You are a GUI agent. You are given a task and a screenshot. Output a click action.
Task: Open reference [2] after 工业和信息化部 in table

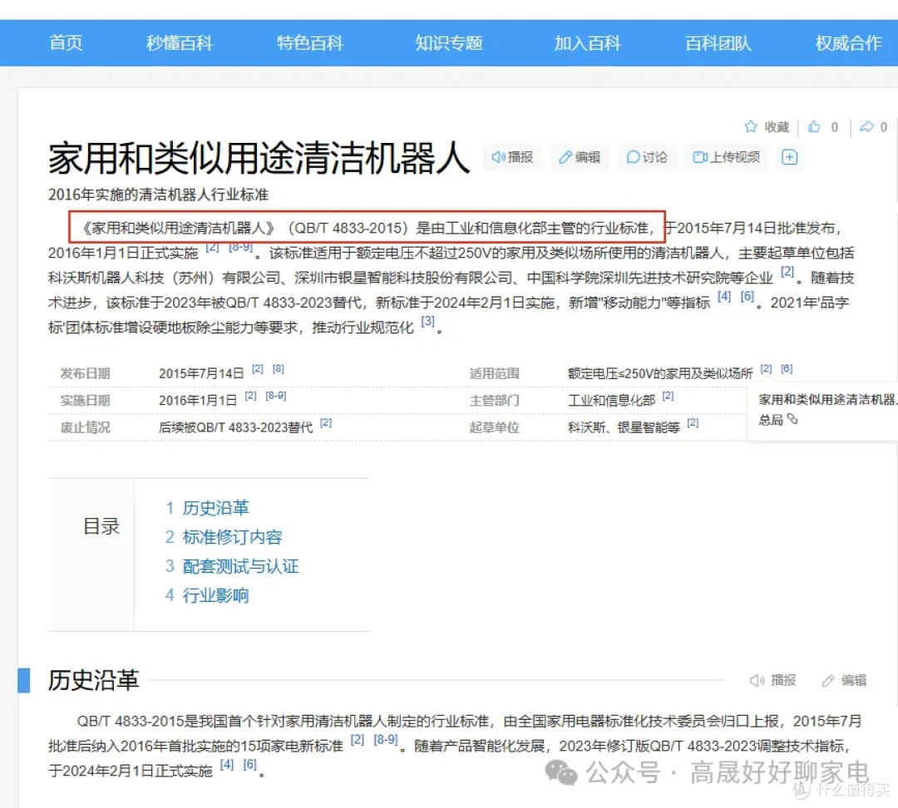tap(669, 397)
